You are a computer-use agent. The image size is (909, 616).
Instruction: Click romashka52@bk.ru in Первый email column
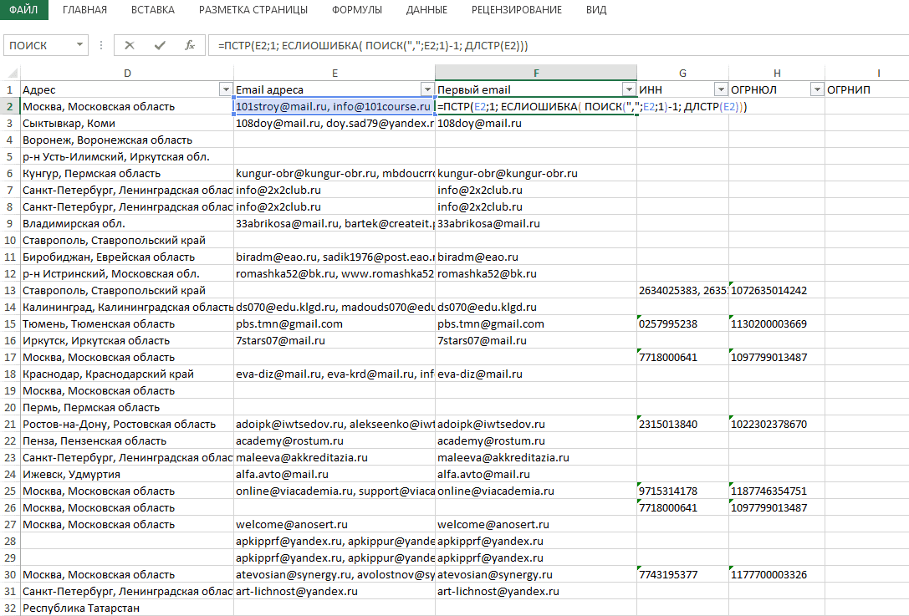click(536, 273)
